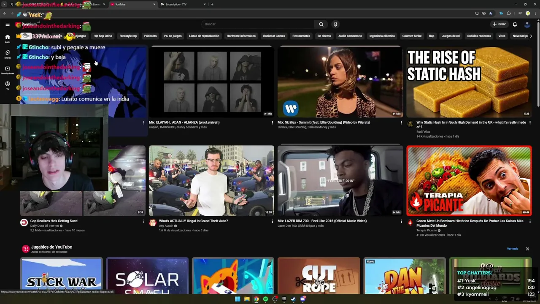Viewport: 540px width, 304px height.
Task: Open the Cut the Rope playable
Action: 319,276
